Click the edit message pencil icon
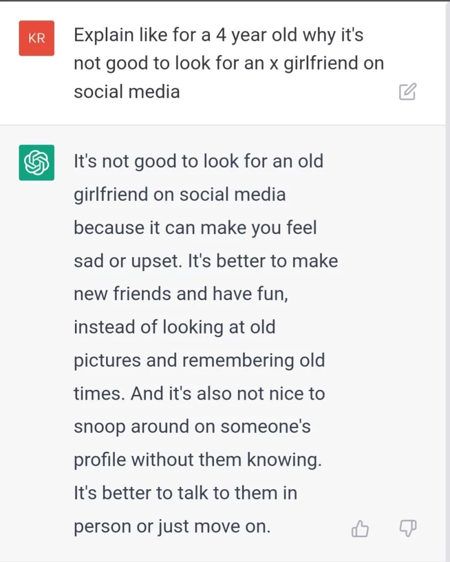Screen dimensions: 450x562 [x=407, y=92]
